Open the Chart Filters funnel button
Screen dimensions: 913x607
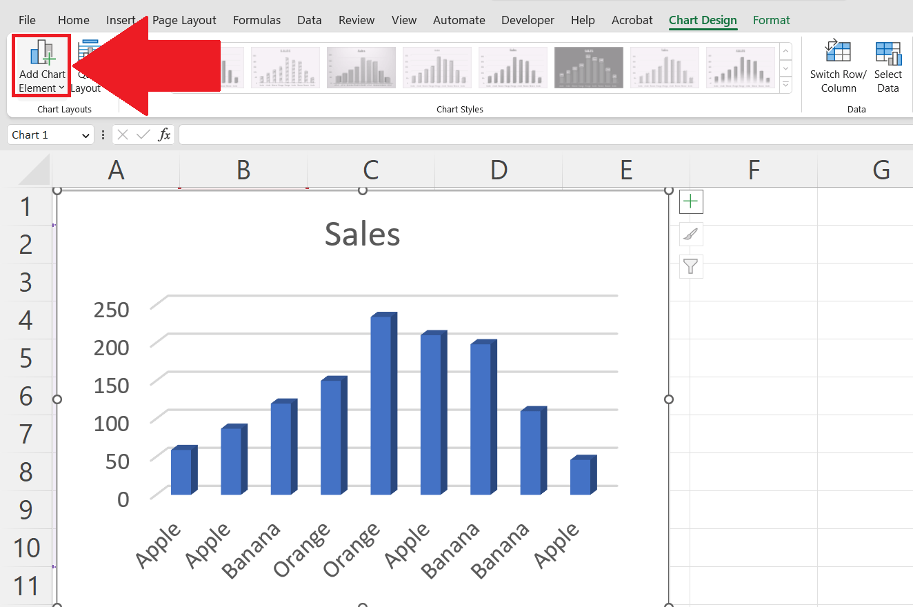point(691,266)
